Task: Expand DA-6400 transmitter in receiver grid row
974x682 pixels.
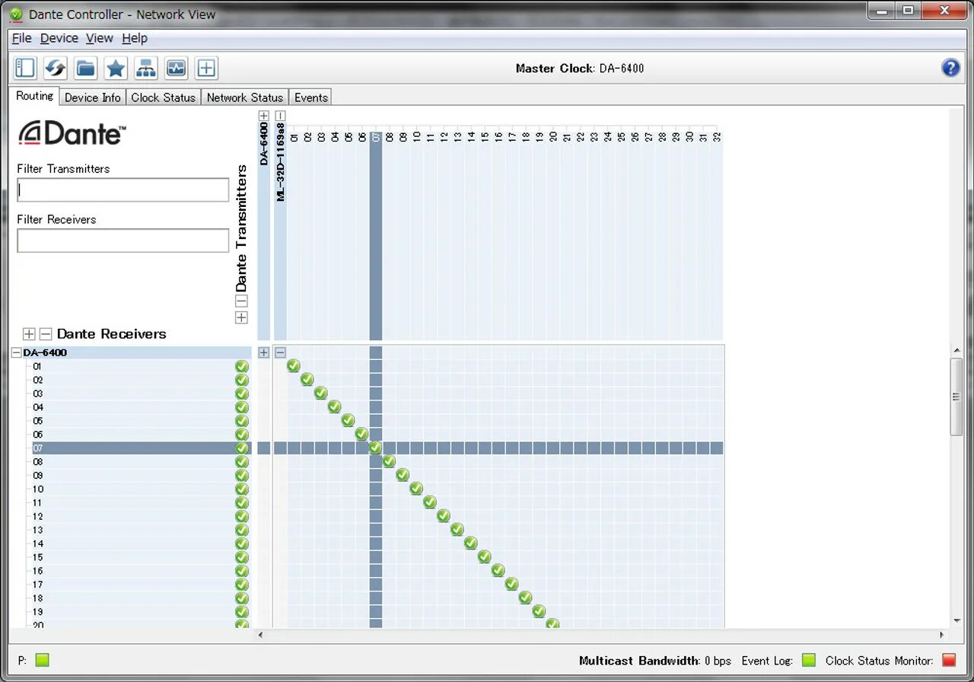Action: (x=264, y=352)
